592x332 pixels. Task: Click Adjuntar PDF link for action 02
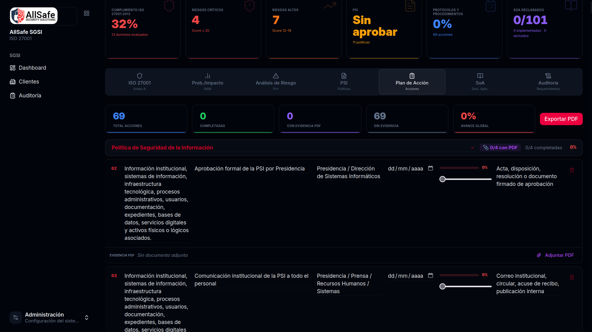(x=559, y=255)
